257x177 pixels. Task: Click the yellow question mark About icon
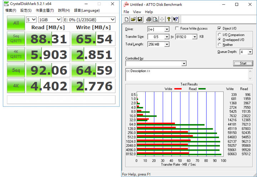169,19
